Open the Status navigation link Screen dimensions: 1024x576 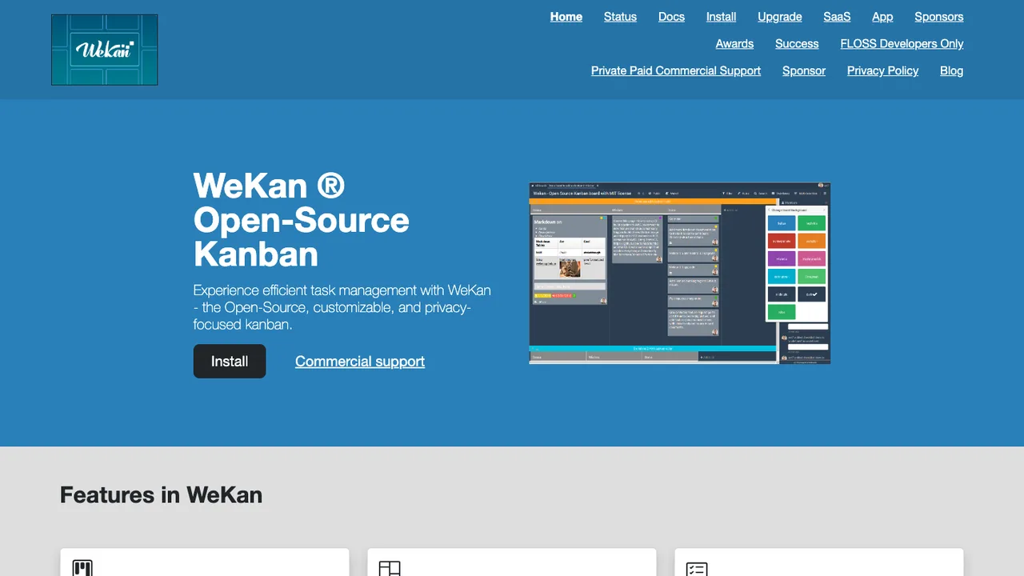620,17
